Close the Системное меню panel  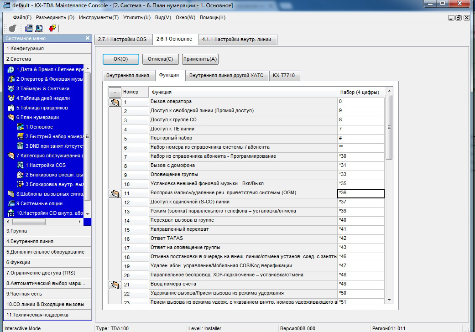(88, 38)
